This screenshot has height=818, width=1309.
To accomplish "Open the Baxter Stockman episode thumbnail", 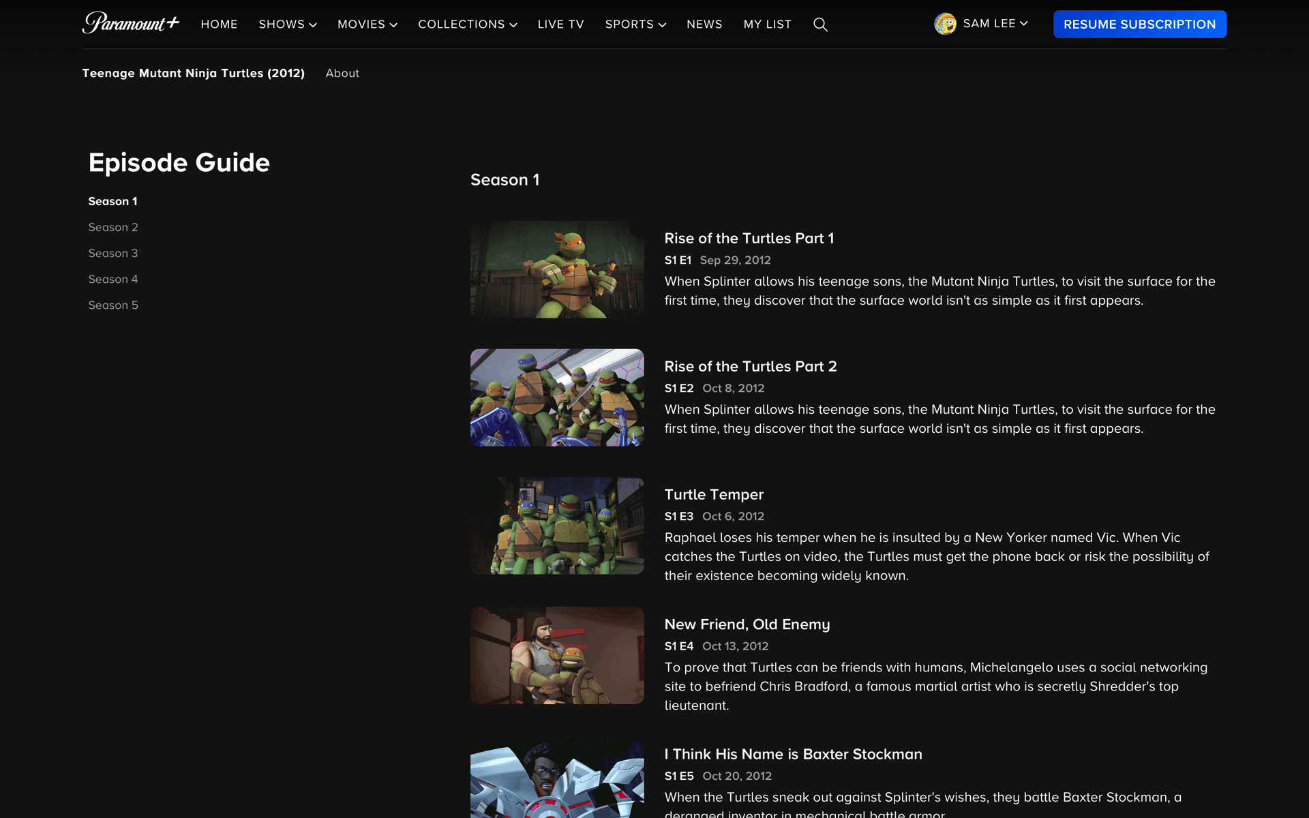I will [x=557, y=777].
